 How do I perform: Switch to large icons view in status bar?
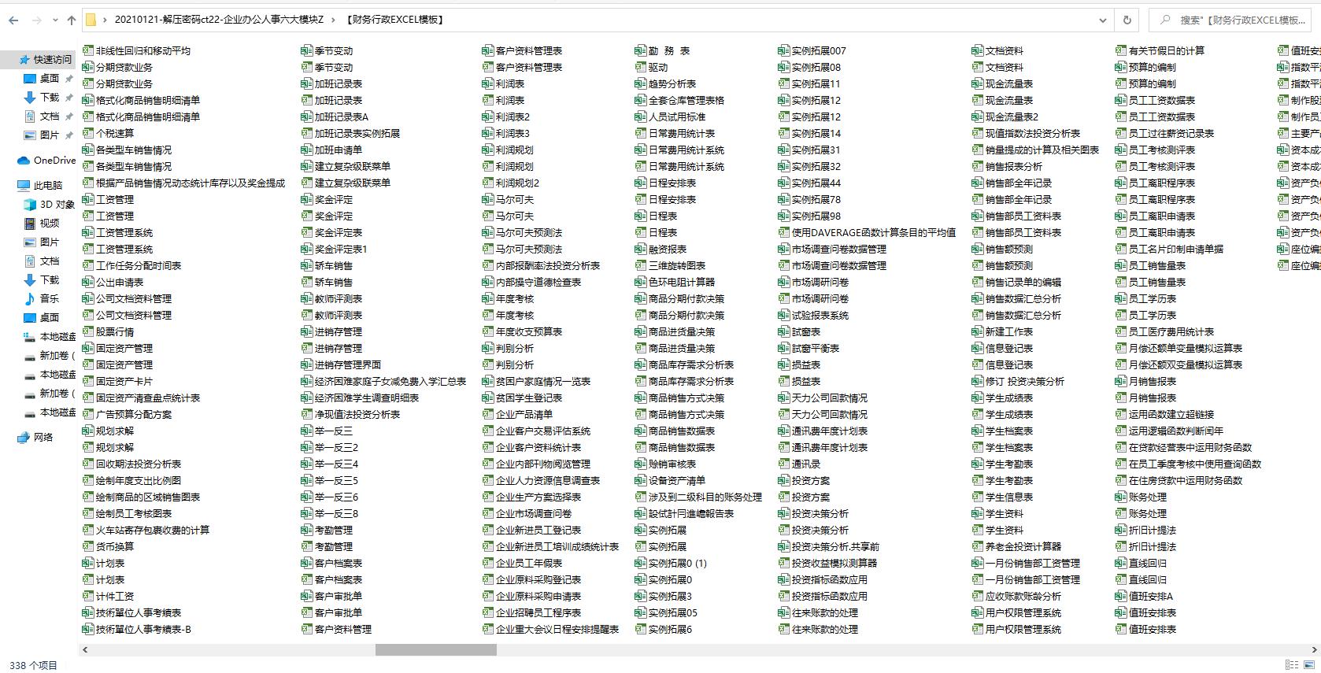point(1309,665)
